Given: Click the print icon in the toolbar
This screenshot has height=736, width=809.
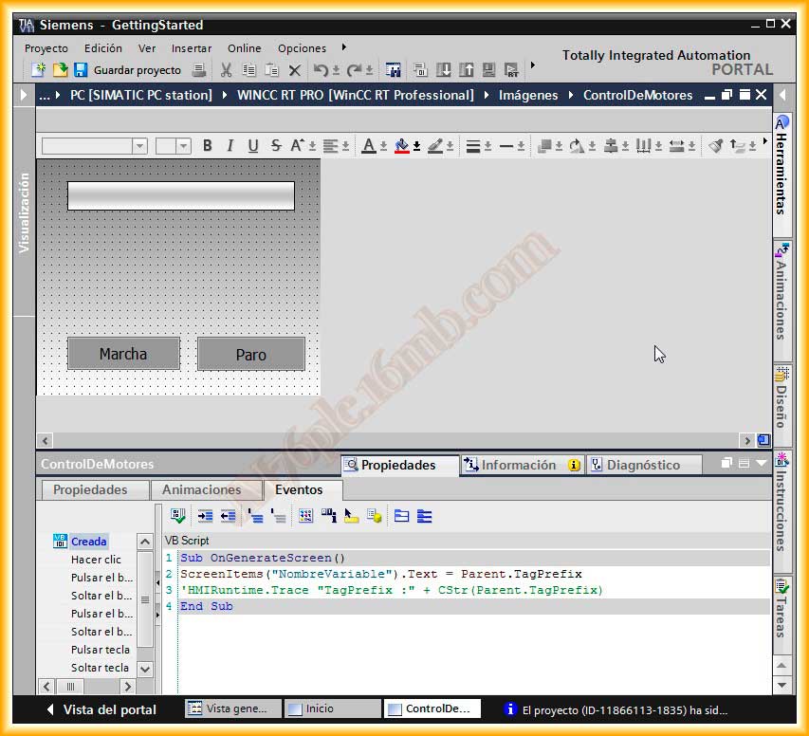Looking at the screenshot, I should tap(199, 70).
